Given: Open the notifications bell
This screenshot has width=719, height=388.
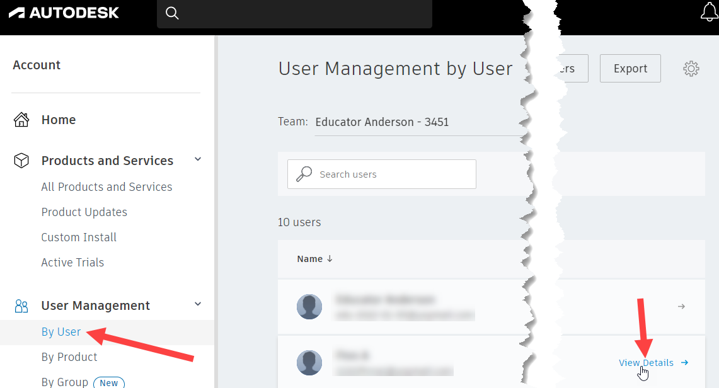Looking at the screenshot, I should [709, 12].
